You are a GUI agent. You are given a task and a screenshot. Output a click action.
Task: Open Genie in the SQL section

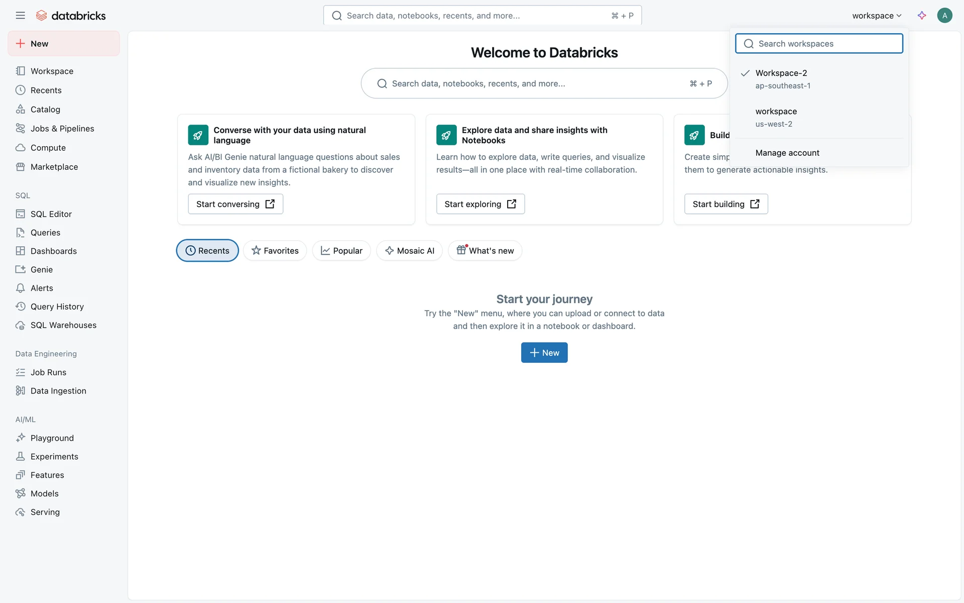coord(42,270)
